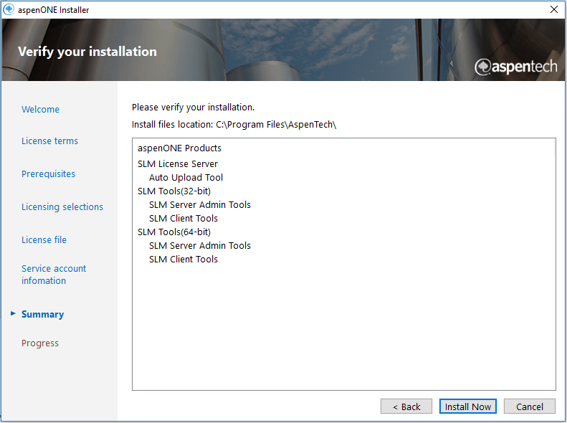Screen dimensions: 567x423
Task: Select SLM Server Admin Tools under 64-bit
Action: [x=199, y=245]
